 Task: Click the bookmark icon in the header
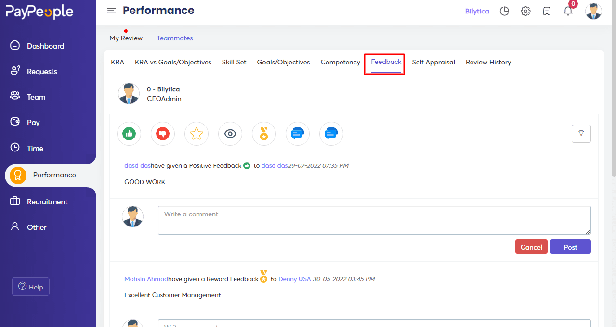click(547, 11)
